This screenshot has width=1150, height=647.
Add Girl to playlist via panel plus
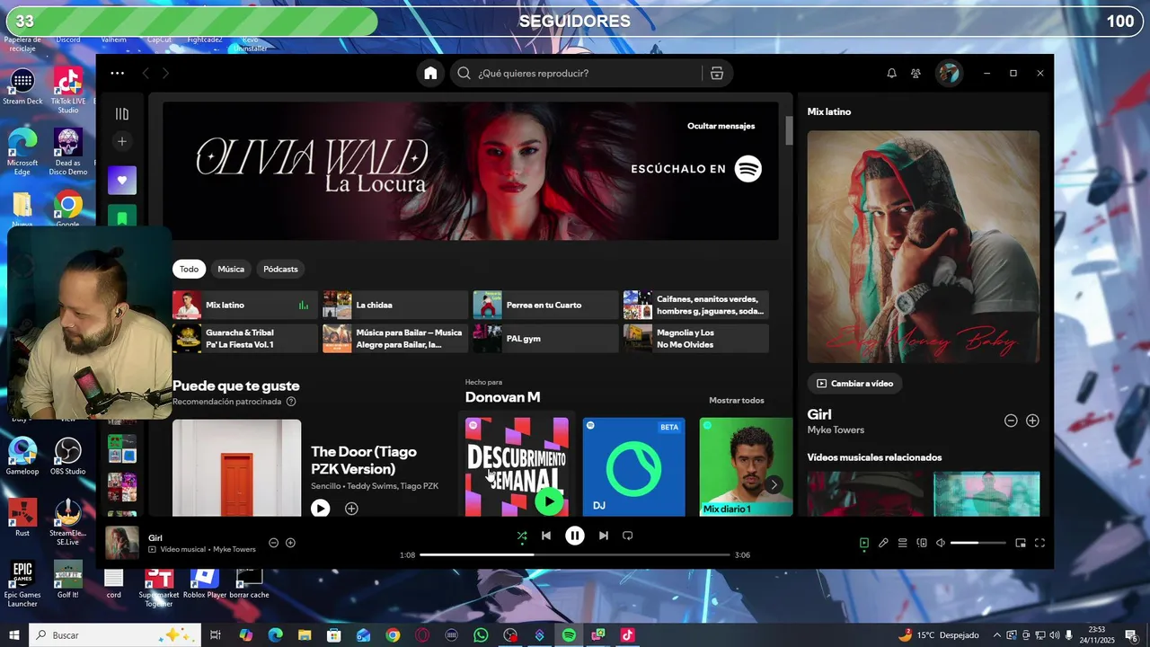(x=1032, y=421)
